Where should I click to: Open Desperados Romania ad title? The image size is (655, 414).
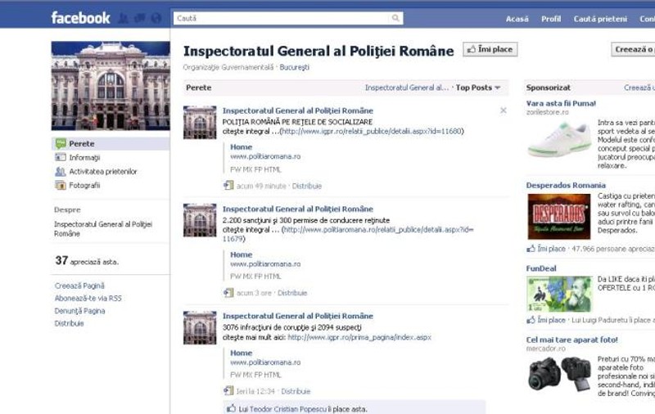tap(566, 185)
